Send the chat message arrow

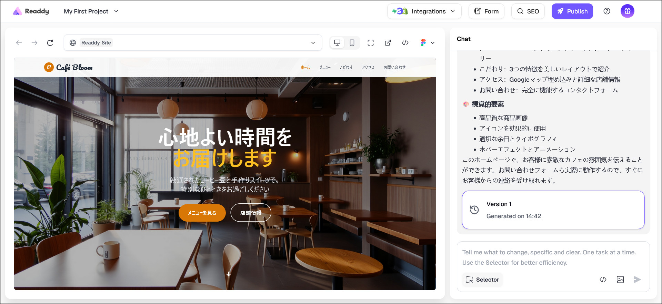click(637, 280)
